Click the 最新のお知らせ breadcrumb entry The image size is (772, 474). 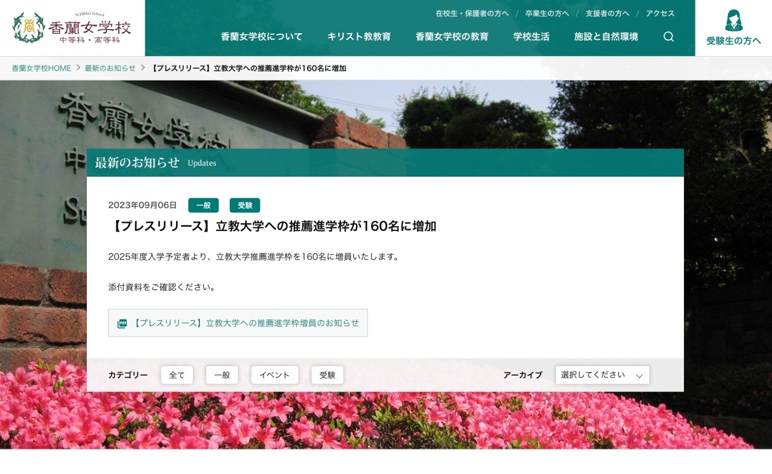click(x=110, y=68)
